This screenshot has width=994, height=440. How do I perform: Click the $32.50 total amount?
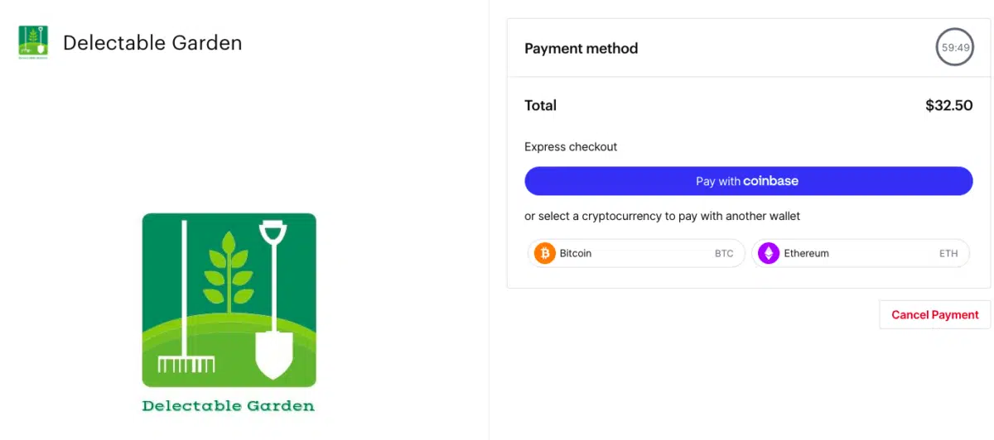948,106
